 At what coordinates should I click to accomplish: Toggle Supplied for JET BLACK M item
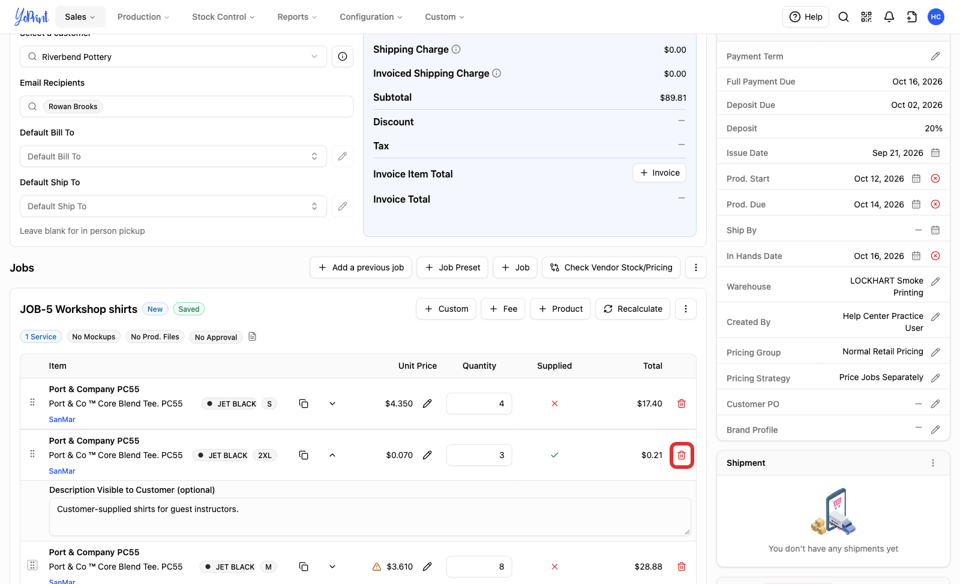pos(554,567)
